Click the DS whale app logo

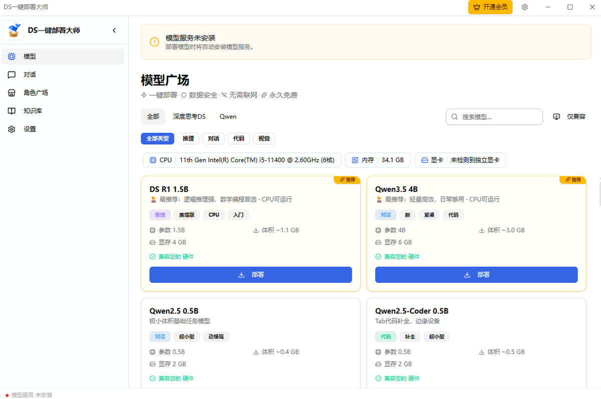click(14, 30)
